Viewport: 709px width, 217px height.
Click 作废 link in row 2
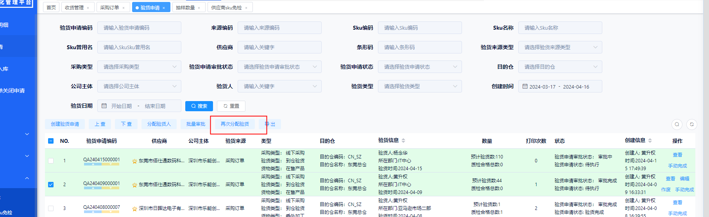666,190
